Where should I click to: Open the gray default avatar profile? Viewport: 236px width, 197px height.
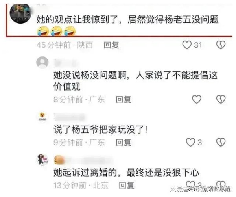coord(42,62)
